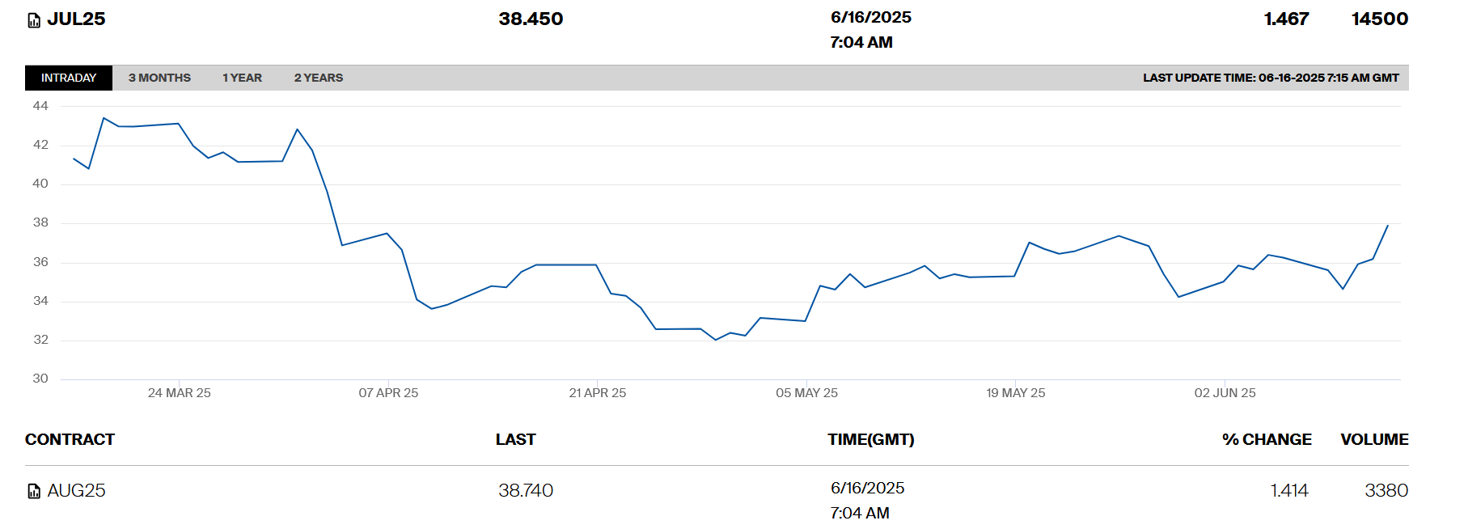Image resolution: width=1464 pixels, height=529 pixels.
Task: Click the chart icon beside AUG25
Action: [x=34, y=491]
